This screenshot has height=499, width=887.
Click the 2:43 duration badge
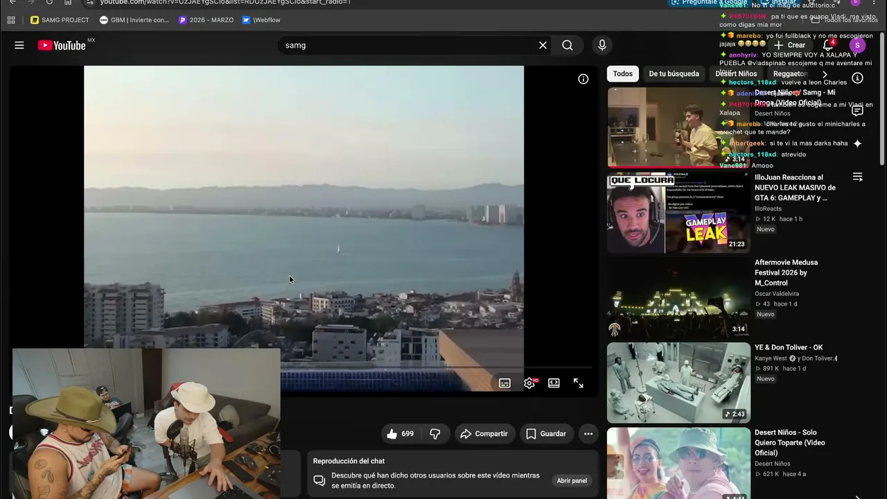[735, 414]
